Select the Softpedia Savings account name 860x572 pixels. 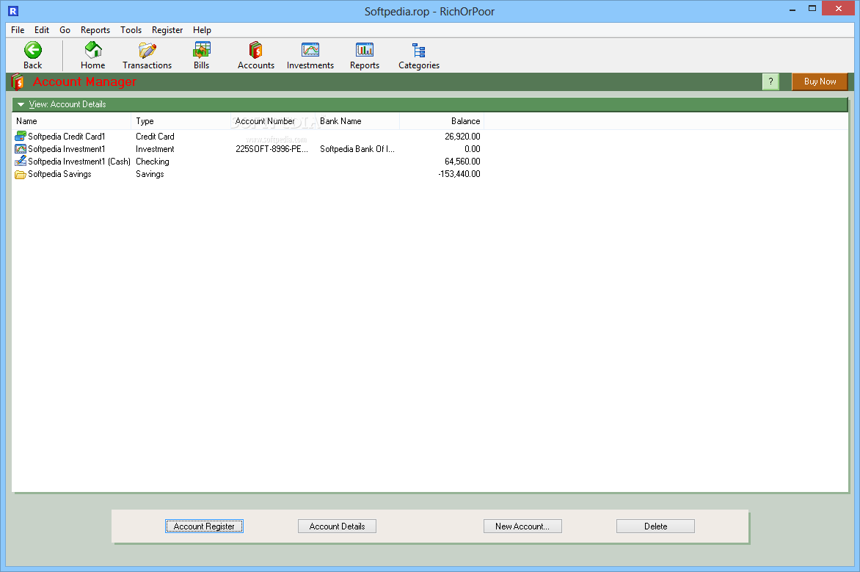click(x=59, y=174)
